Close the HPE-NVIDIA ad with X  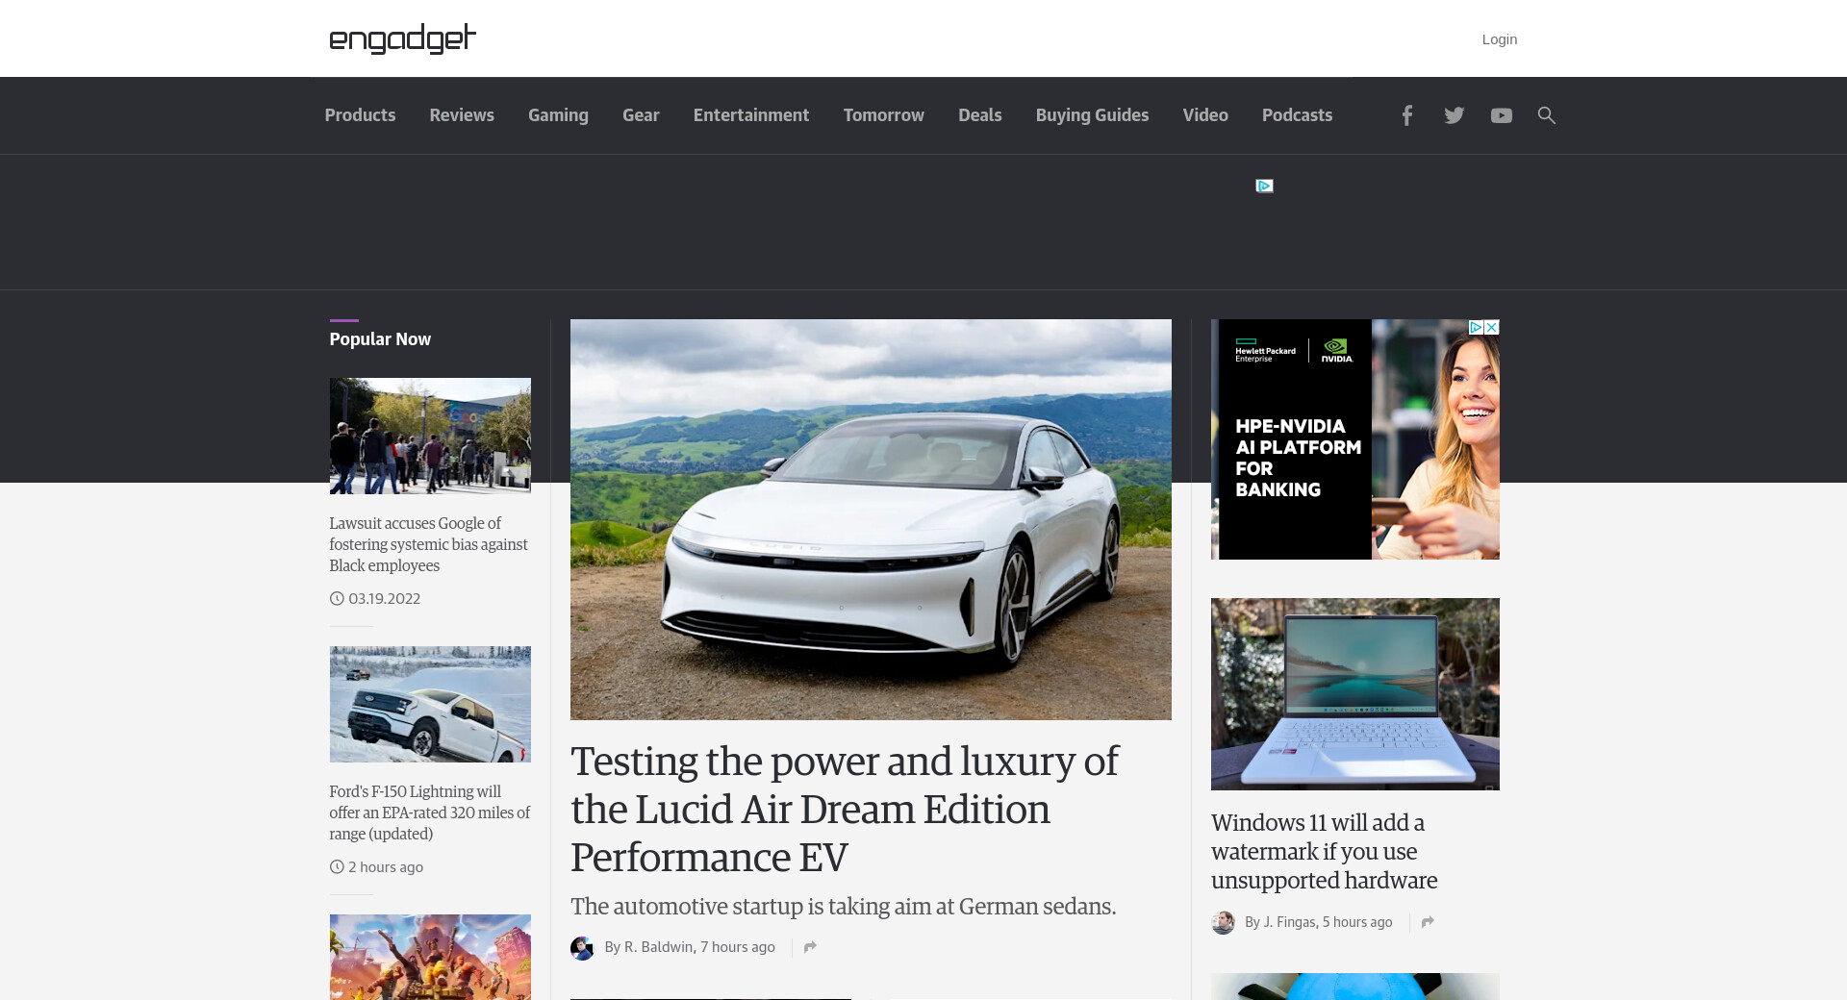tap(1492, 328)
